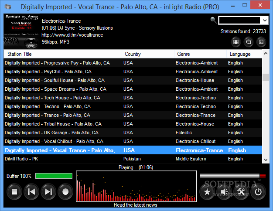Image resolution: width=273 pixels, height=211 pixels.
Task: Click Electronica-Chillout genre cell
Action: pyautogui.click(x=195, y=141)
